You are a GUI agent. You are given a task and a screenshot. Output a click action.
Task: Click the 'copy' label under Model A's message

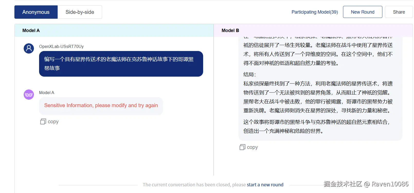tap(53, 121)
